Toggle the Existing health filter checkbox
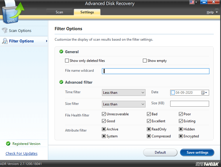 tap(181, 121)
